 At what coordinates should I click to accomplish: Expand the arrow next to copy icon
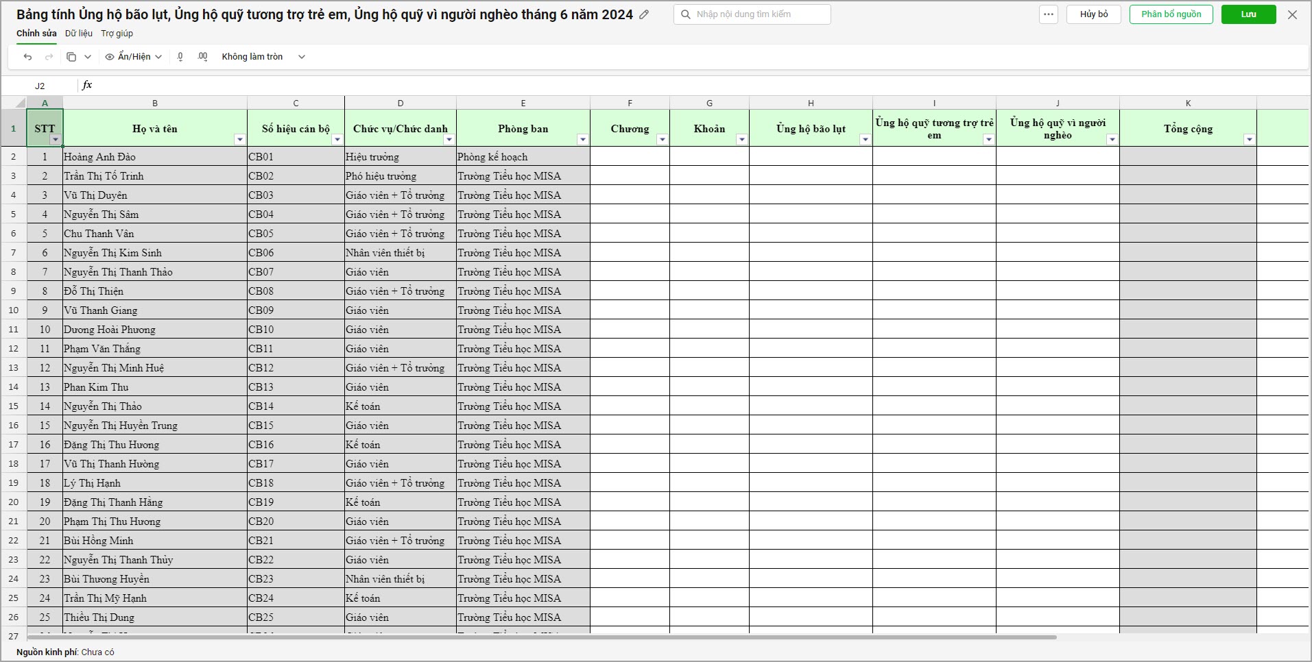pyautogui.click(x=88, y=57)
